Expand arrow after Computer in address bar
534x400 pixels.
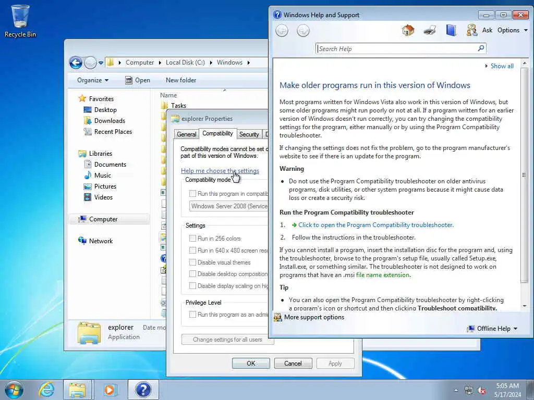(x=160, y=63)
